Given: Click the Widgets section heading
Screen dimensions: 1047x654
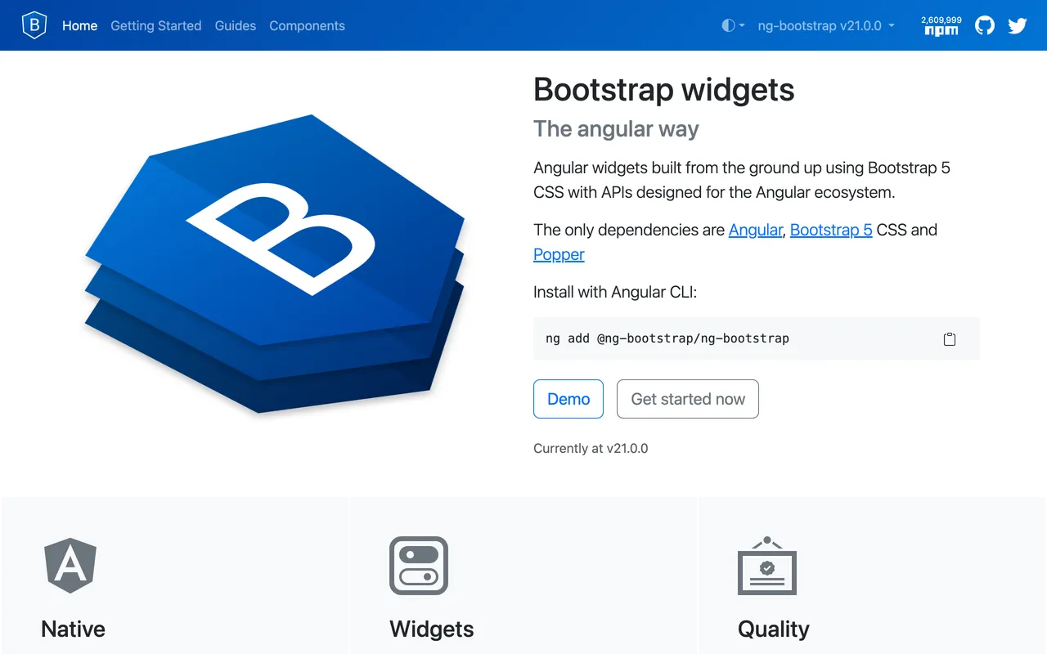Looking at the screenshot, I should (x=432, y=629).
